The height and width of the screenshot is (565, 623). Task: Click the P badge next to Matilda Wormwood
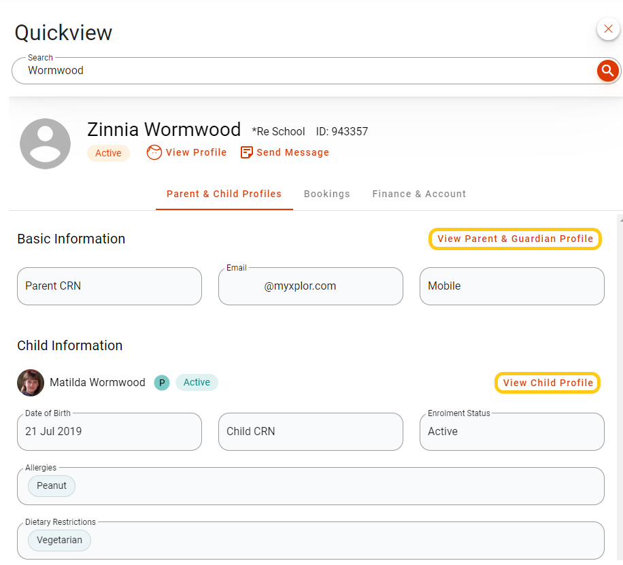tap(161, 383)
